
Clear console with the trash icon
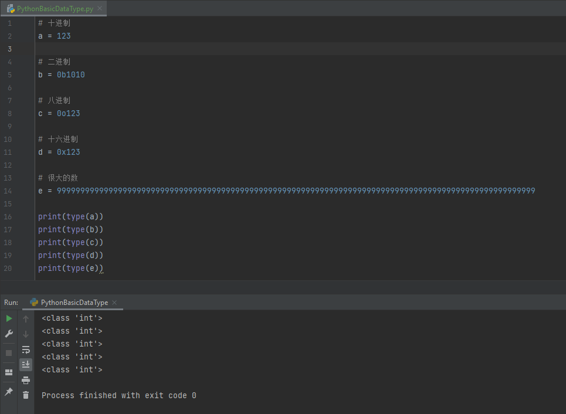click(x=26, y=395)
